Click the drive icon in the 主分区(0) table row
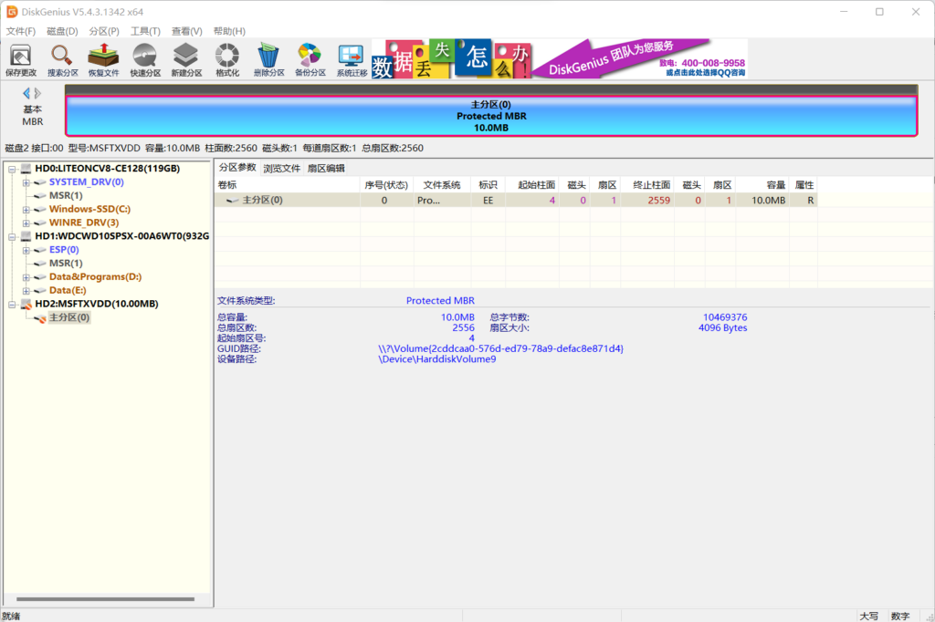The image size is (935, 622). click(233, 201)
